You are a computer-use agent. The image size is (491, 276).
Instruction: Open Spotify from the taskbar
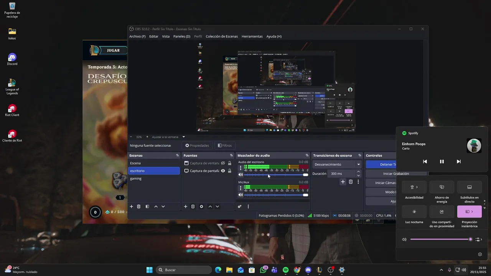pyautogui.click(x=285, y=270)
